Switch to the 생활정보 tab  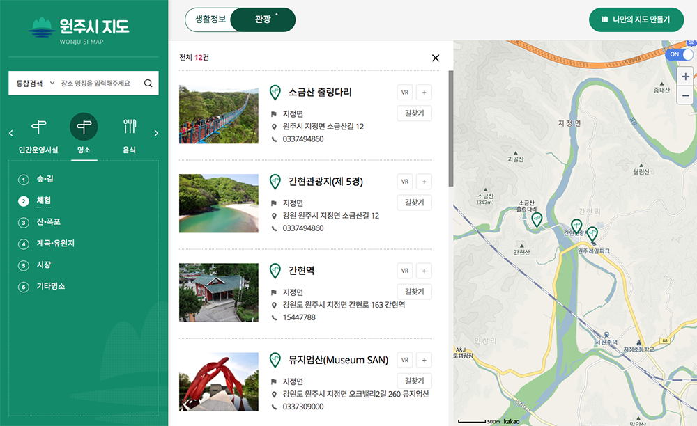210,19
